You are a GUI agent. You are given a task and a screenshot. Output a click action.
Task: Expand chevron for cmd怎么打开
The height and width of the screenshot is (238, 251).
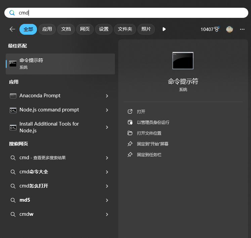(107, 186)
